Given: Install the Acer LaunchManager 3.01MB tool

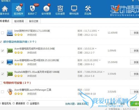Looking at the screenshot, I should coord(135,92).
